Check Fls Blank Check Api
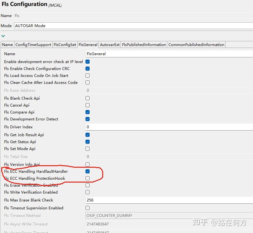Image resolution: width=253 pixels, height=233 pixels. click(x=87, y=98)
